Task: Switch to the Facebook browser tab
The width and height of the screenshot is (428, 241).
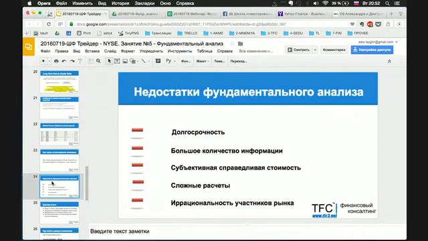Action: [x=247, y=13]
